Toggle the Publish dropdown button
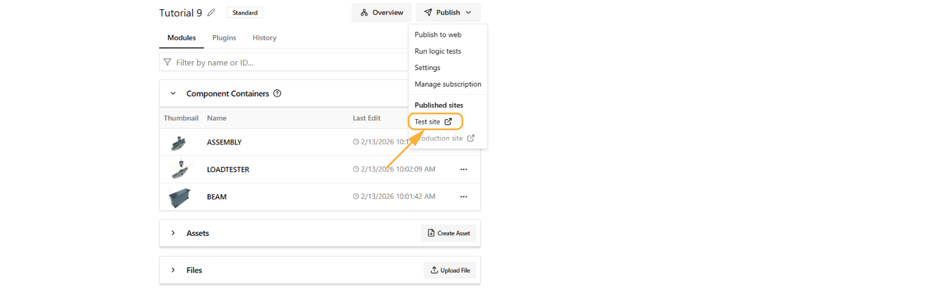The height and width of the screenshot is (289, 925). [448, 13]
